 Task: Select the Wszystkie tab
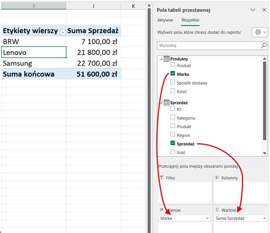[x=190, y=20]
